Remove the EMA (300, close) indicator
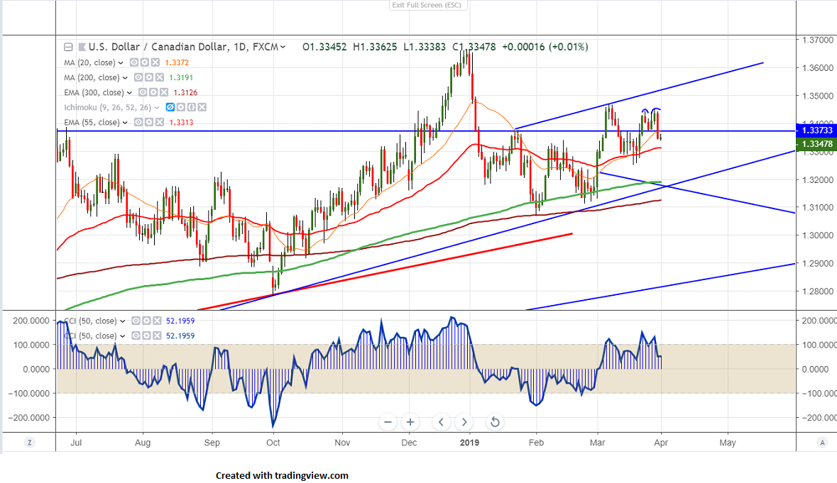This screenshot has height=483, width=837. [x=164, y=92]
